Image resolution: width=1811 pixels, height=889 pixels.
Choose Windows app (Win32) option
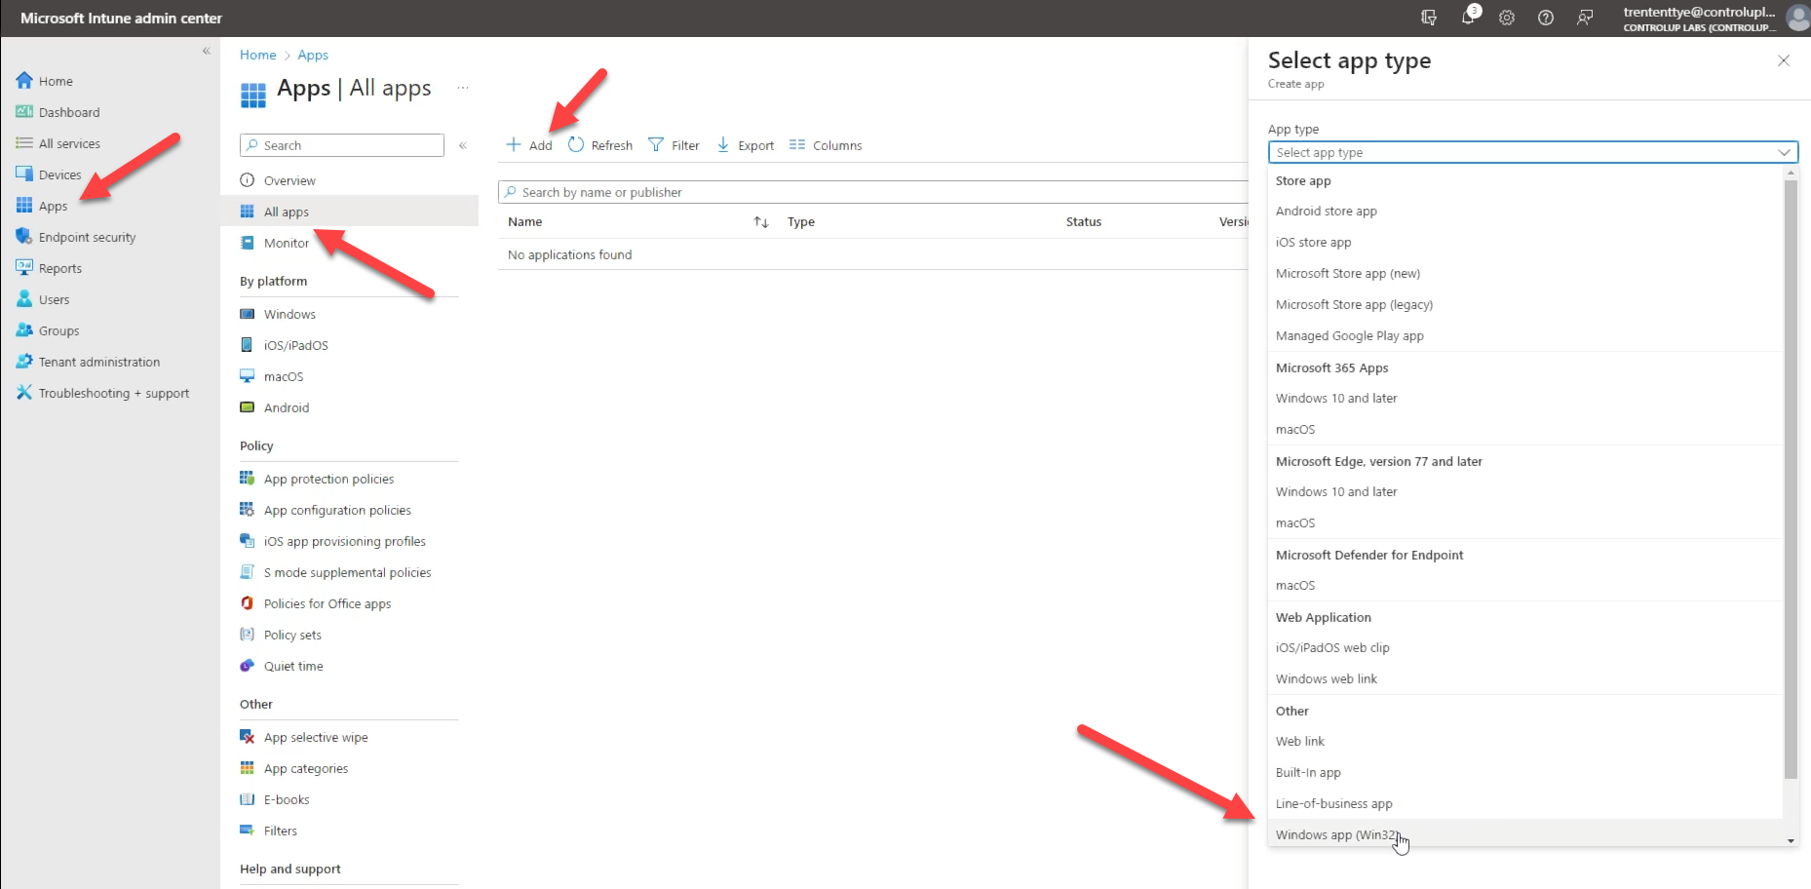click(x=1337, y=834)
